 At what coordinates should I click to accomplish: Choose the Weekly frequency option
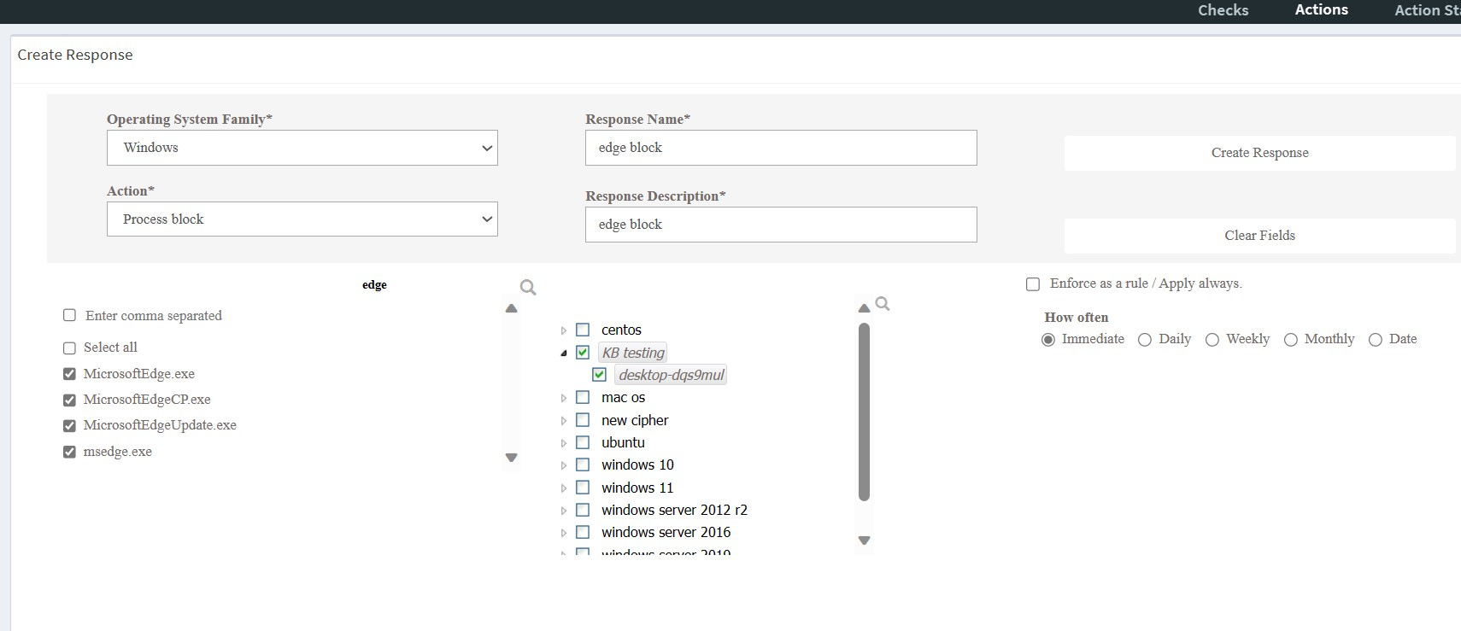pos(1212,340)
